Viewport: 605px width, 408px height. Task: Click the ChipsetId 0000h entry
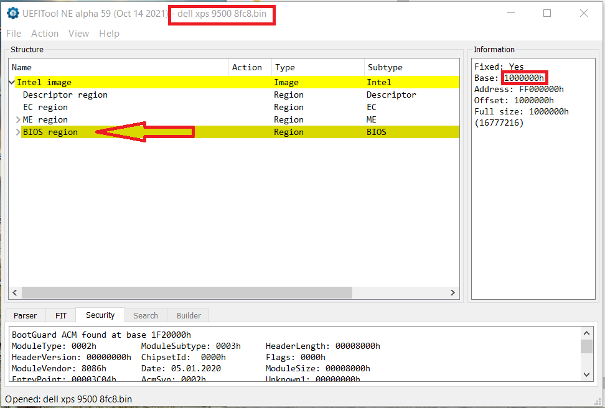click(x=183, y=357)
